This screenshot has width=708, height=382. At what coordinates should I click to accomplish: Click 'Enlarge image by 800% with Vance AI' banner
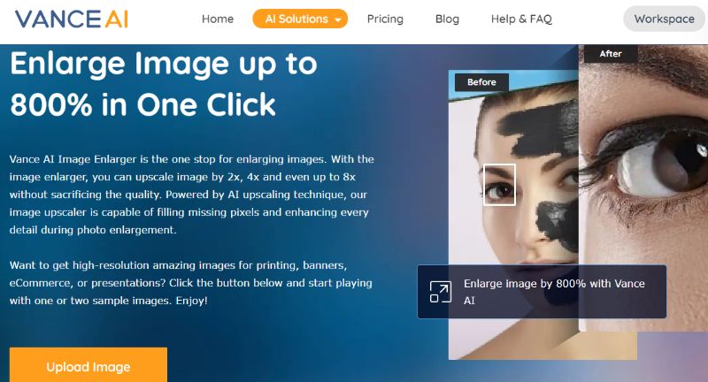pos(542,292)
